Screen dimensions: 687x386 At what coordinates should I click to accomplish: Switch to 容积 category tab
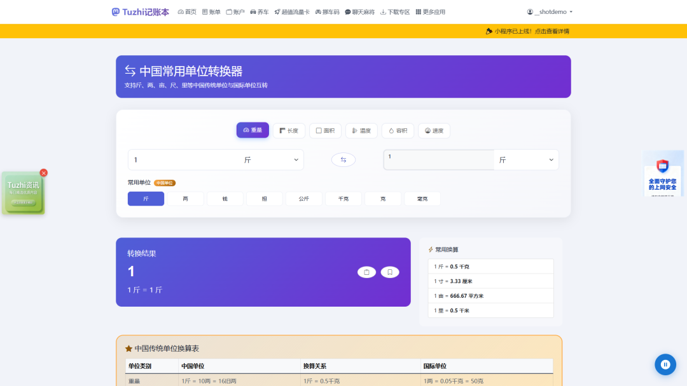(x=398, y=131)
